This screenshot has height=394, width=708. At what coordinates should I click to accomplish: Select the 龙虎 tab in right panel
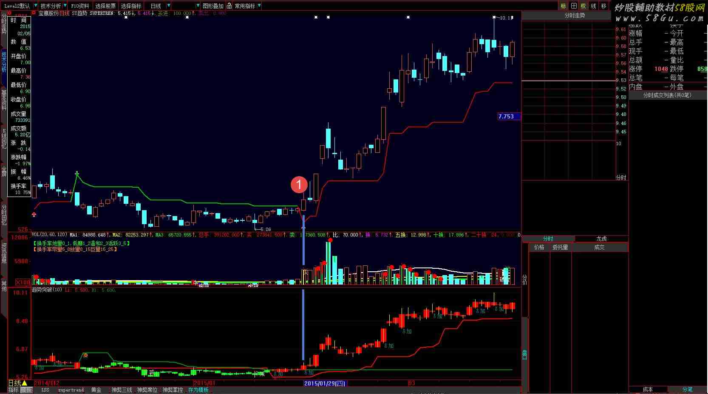coord(601,239)
